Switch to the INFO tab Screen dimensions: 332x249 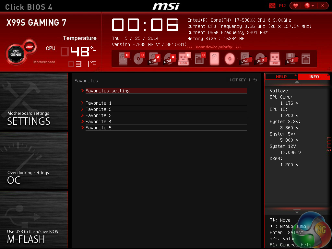tap(314, 77)
